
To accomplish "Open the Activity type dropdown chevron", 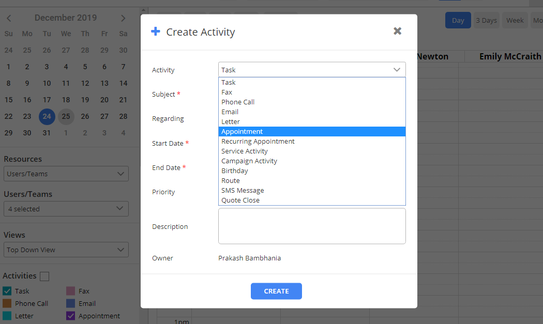I will pos(397,69).
